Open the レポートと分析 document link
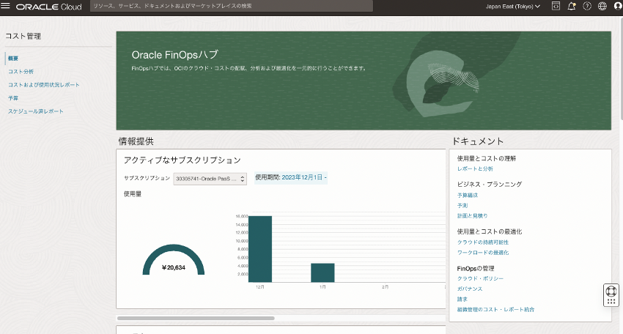 [475, 168]
